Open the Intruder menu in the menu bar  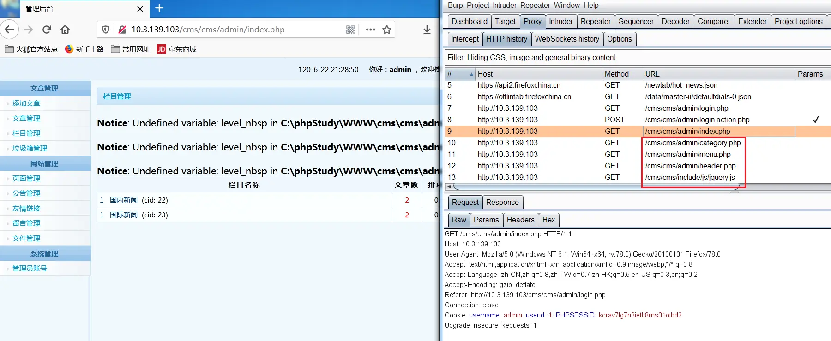tap(505, 6)
